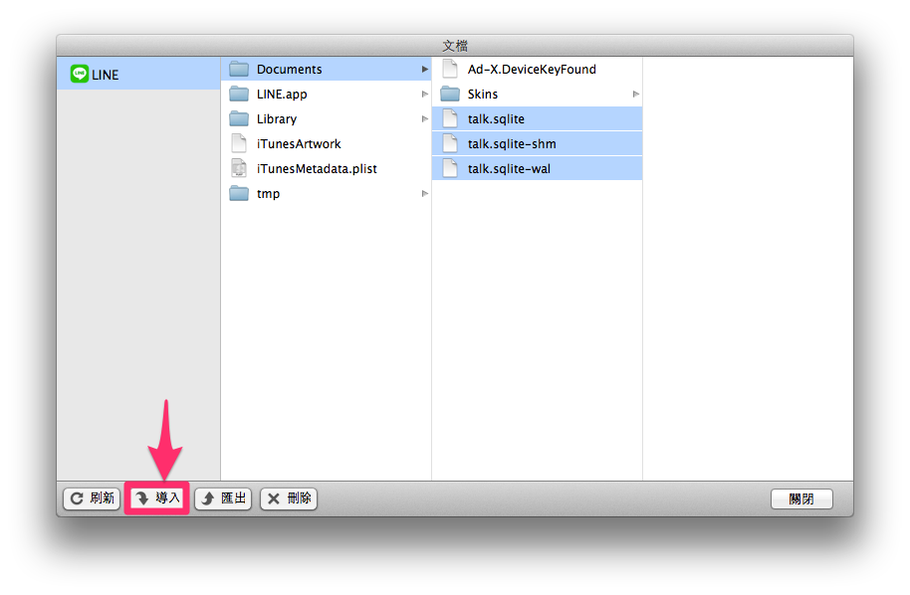Select the iTunesMetadata.plist file name
This screenshot has height=595, width=910.
point(317,169)
